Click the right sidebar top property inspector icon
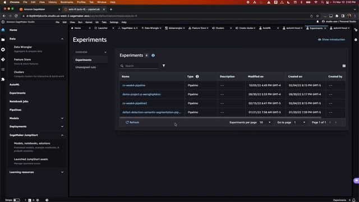This screenshot has width=359, height=202. (356, 30)
